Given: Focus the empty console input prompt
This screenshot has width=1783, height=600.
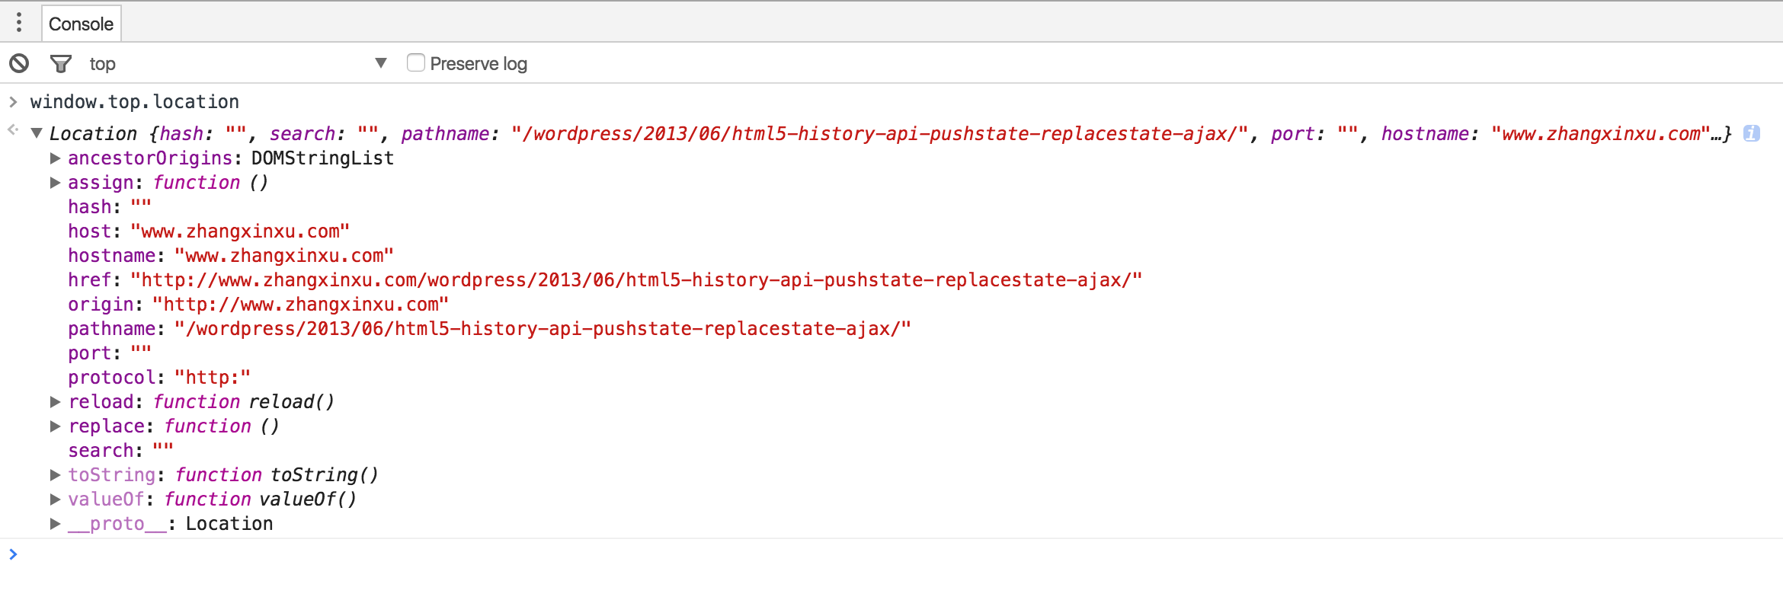Looking at the screenshot, I should pos(891,554).
